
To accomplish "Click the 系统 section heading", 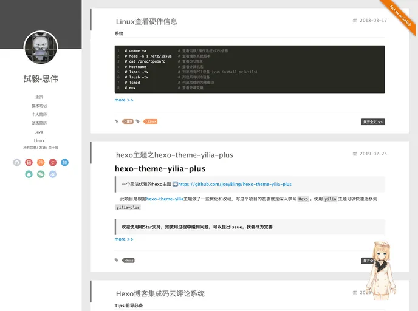I will [x=119, y=33].
